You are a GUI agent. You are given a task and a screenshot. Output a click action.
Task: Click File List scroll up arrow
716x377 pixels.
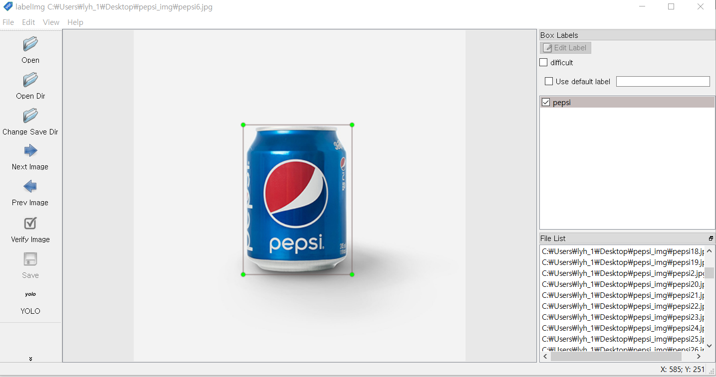pyautogui.click(x=709, y=251)
